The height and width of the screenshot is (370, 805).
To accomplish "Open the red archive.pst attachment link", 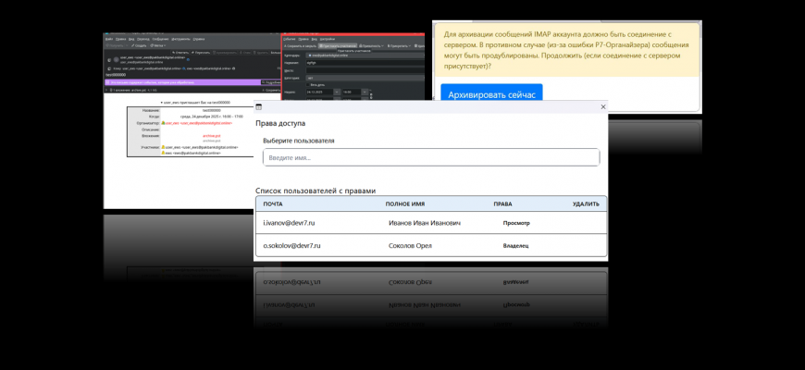I will (212, 135).
